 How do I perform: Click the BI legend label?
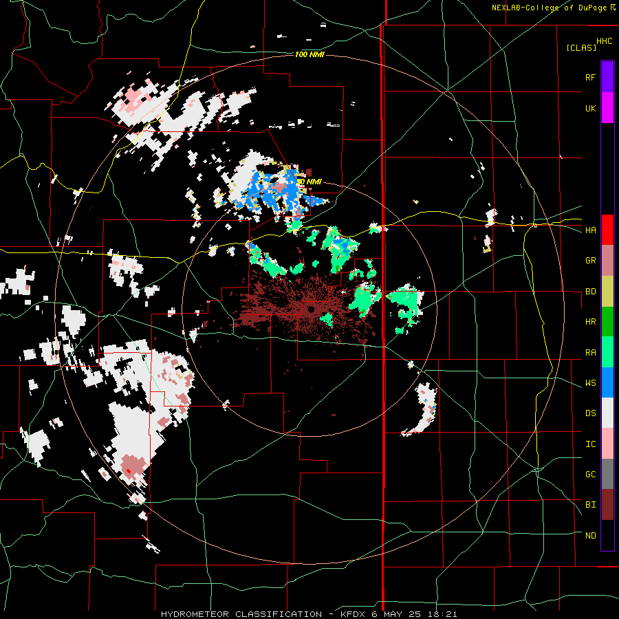tap(590, 505)
